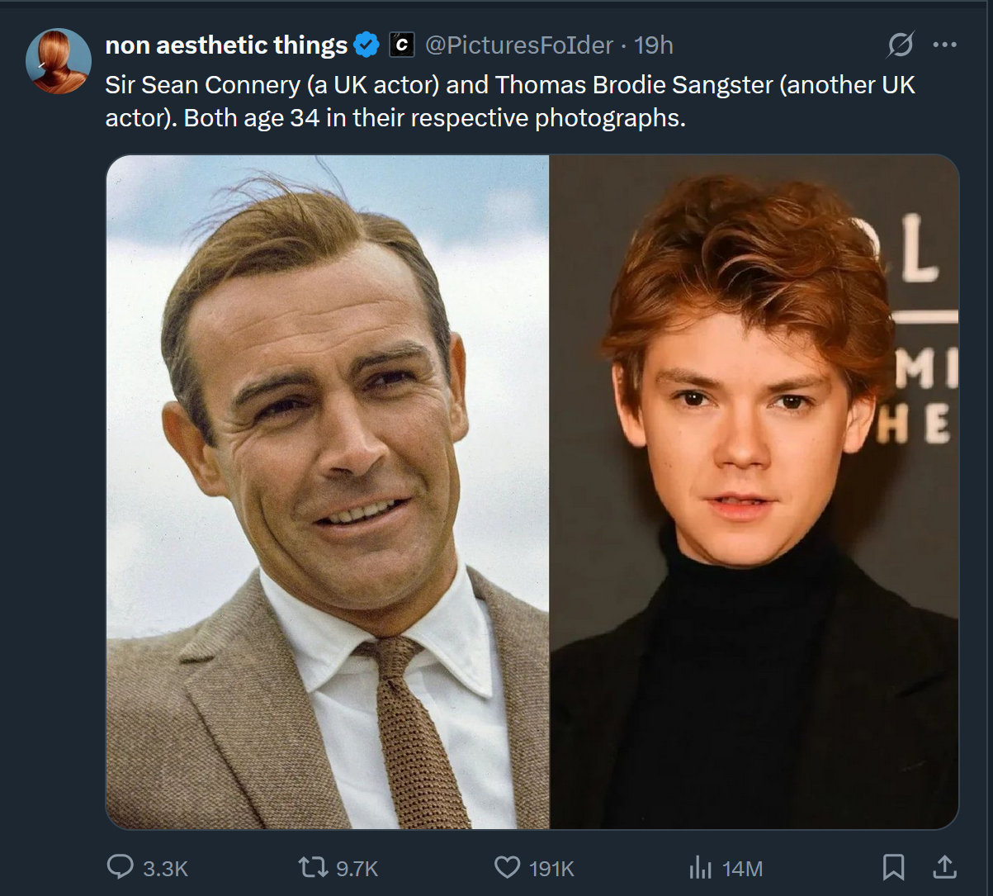Click the Grok explain post icon
This screenshot has width=993, height=896.
point(900,45)
